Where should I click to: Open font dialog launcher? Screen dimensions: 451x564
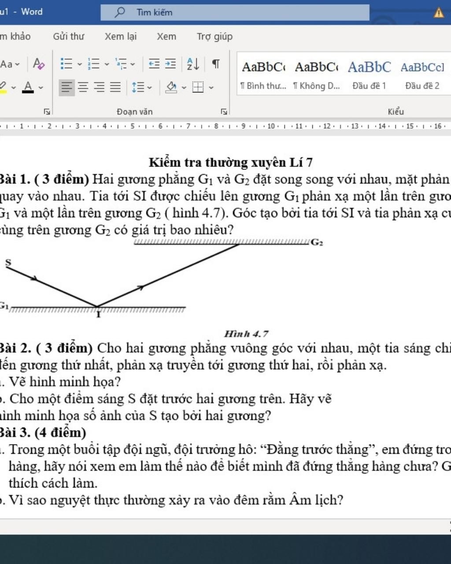pos(47,111)
